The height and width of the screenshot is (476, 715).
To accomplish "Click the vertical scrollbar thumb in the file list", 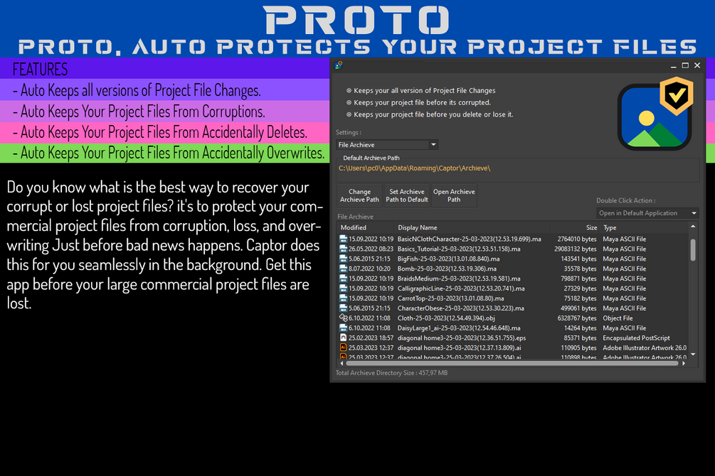I will (693, 249).
